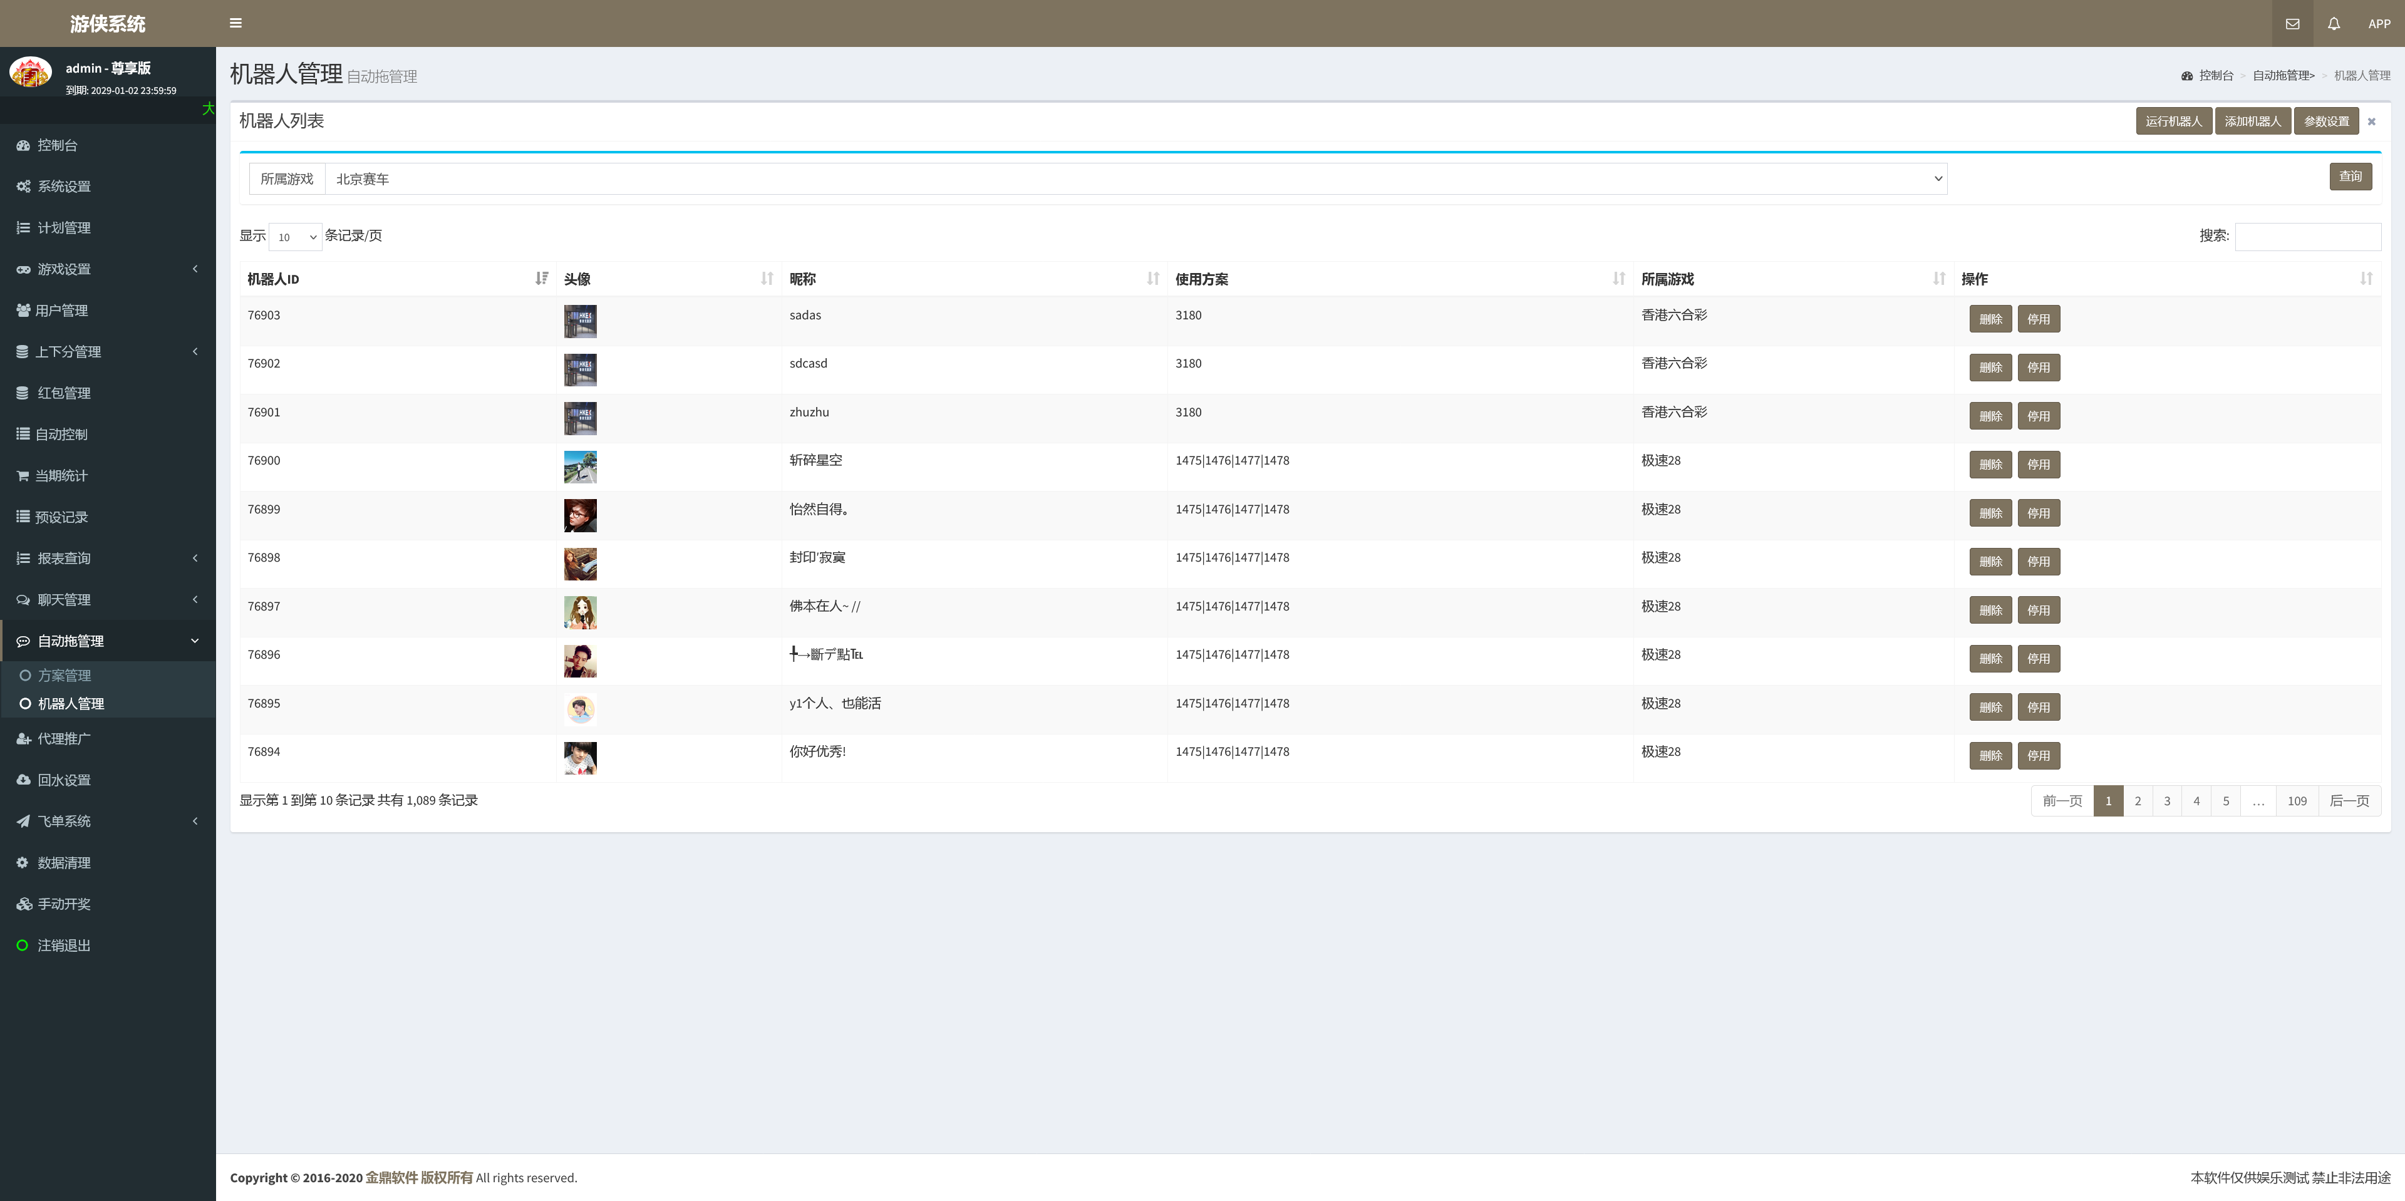Image resolution: width=2405 pixels, height=1201 pixels.
Task: Go to page 3 in pagination
Action: click(2167, 801)
